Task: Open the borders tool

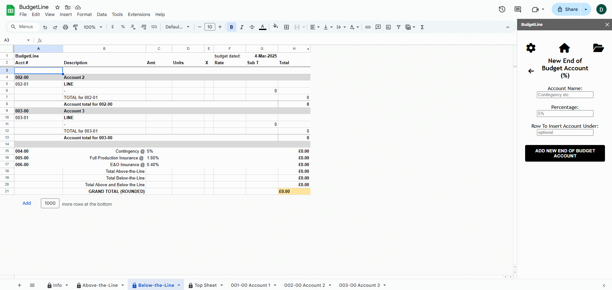Action: [287, 27]
